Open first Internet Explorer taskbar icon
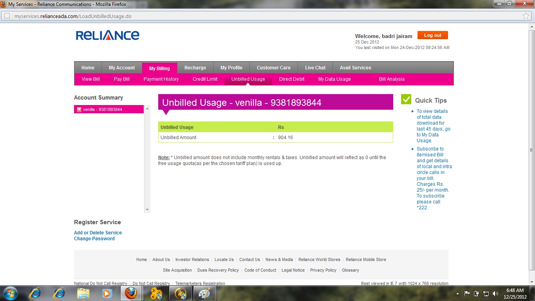 coord(35,293)
